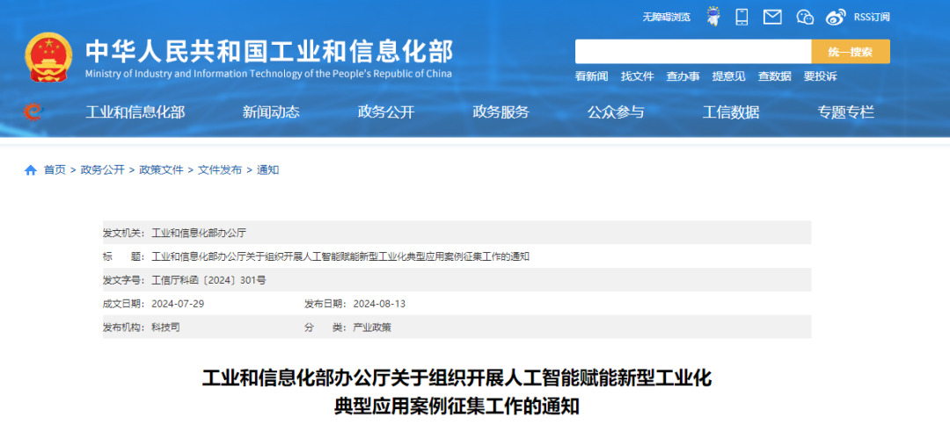
Task: Open 公众参与 nav menu
Action: pyautogui.click(x=616, y=112)
